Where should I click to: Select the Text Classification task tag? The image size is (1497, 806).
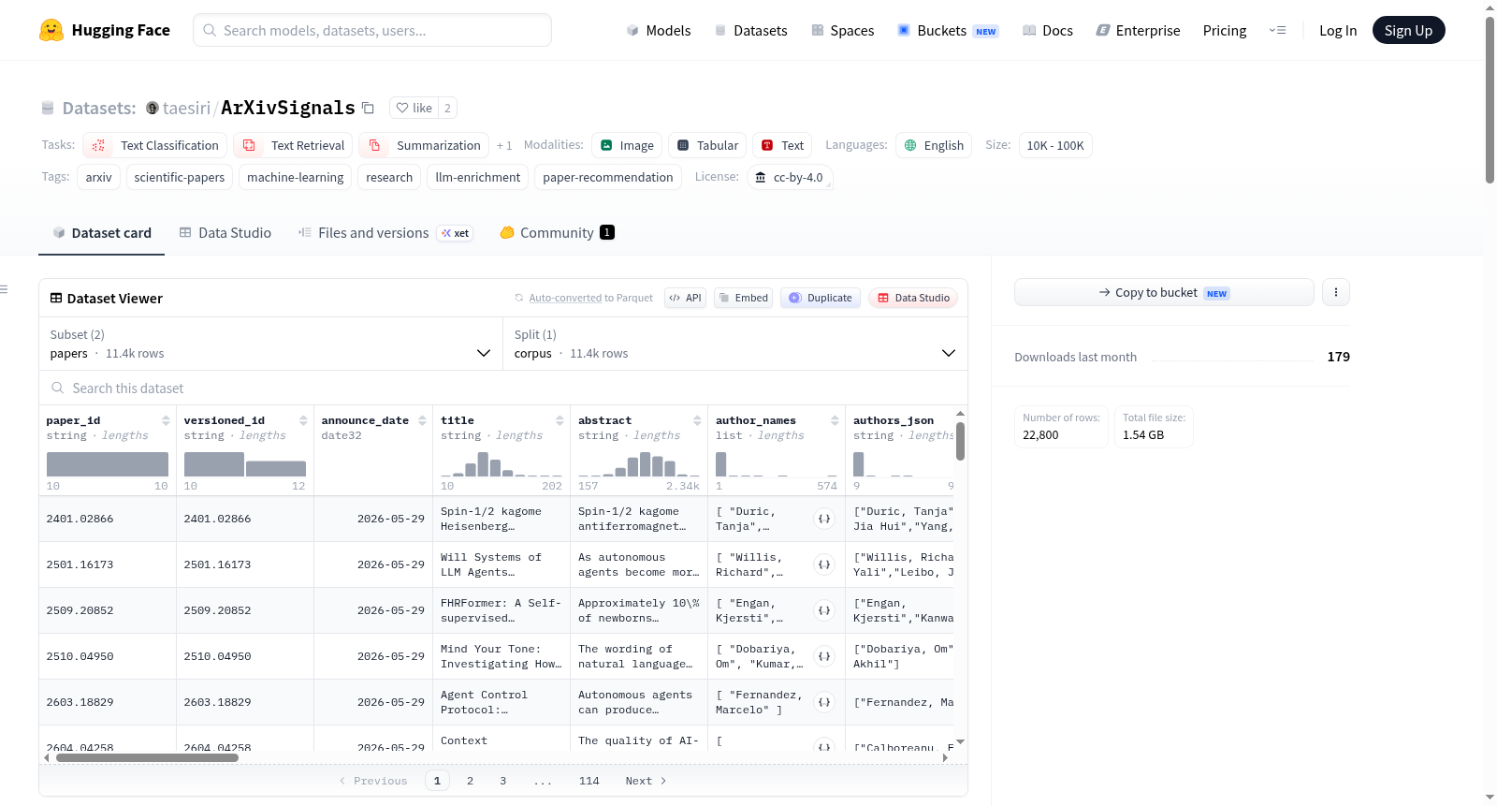point(154,145)
